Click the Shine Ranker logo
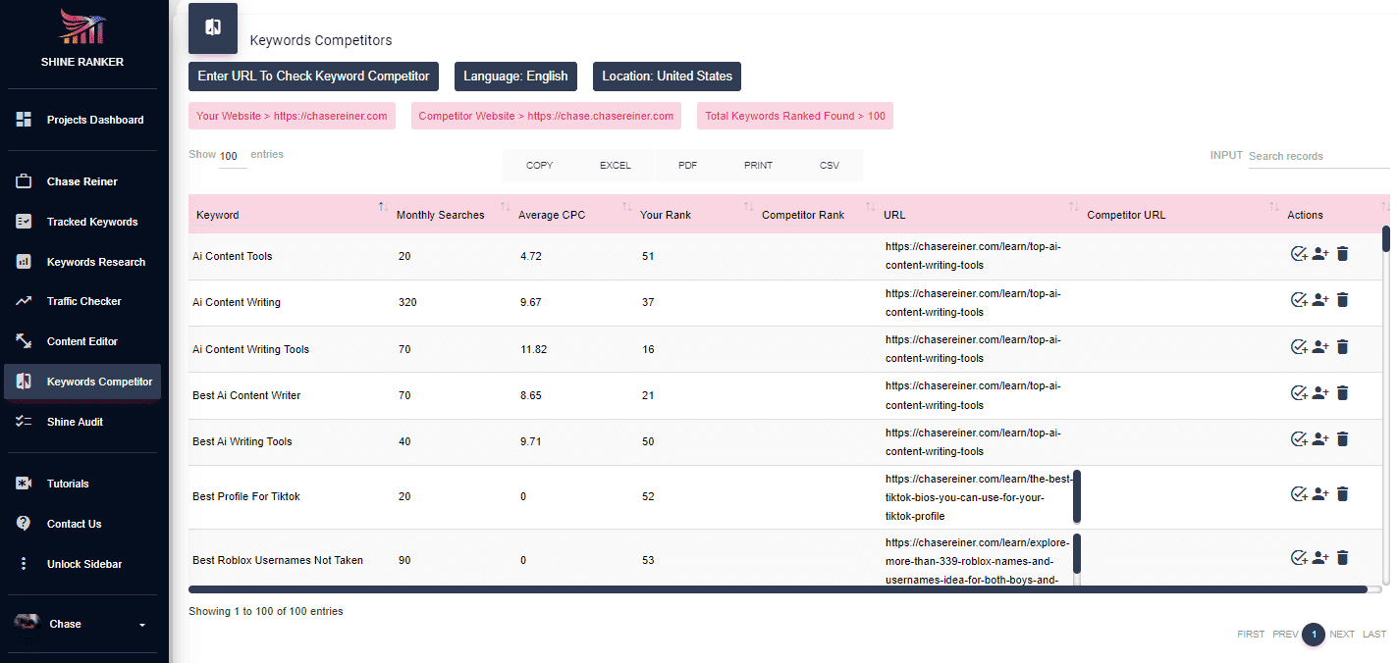This screenshot has height=663, width=1398. pos(82,26)
